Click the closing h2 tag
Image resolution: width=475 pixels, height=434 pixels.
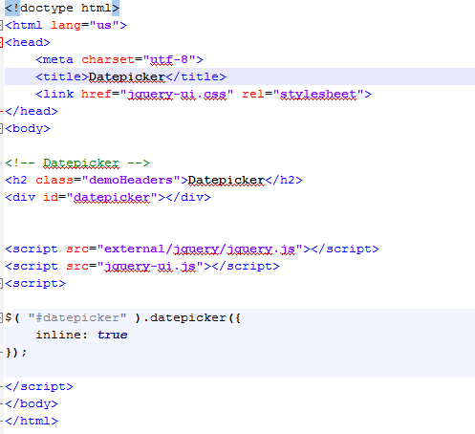[284, 180]
